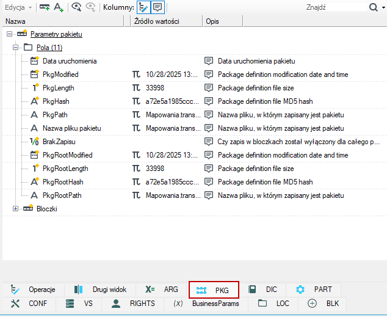This screenshot has height=317, width=387.
Task: Click the PkgRootLength numeric type icon
Action: 35,168
